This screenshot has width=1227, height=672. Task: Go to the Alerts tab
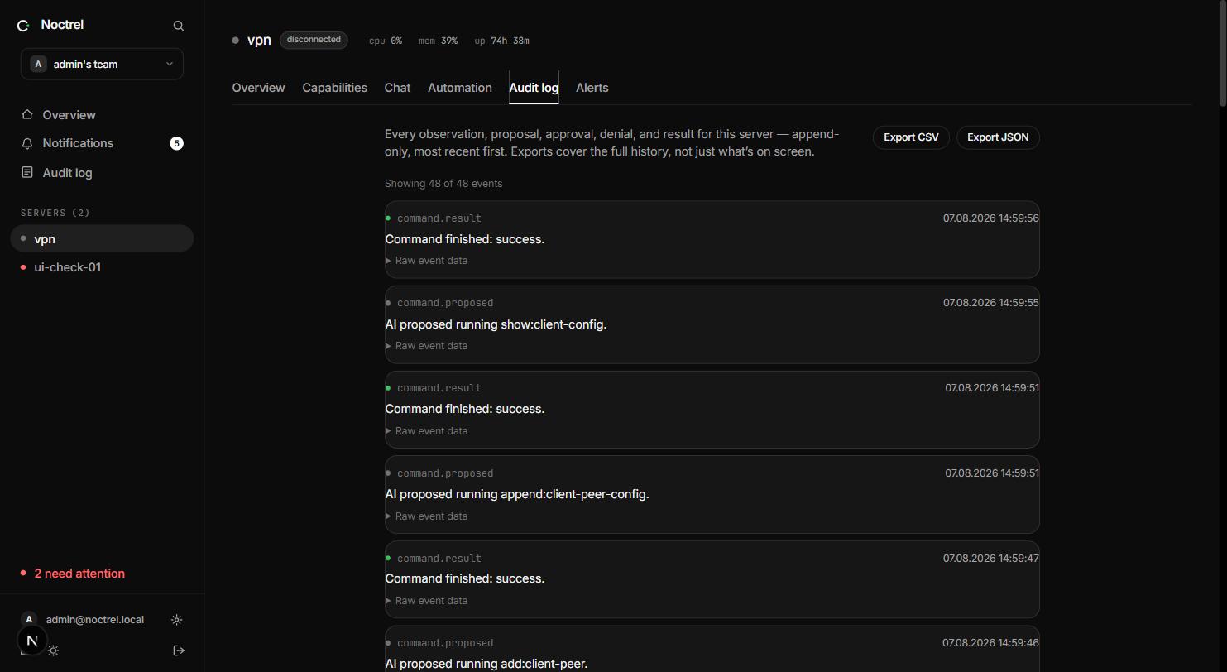tap(592, 88)
